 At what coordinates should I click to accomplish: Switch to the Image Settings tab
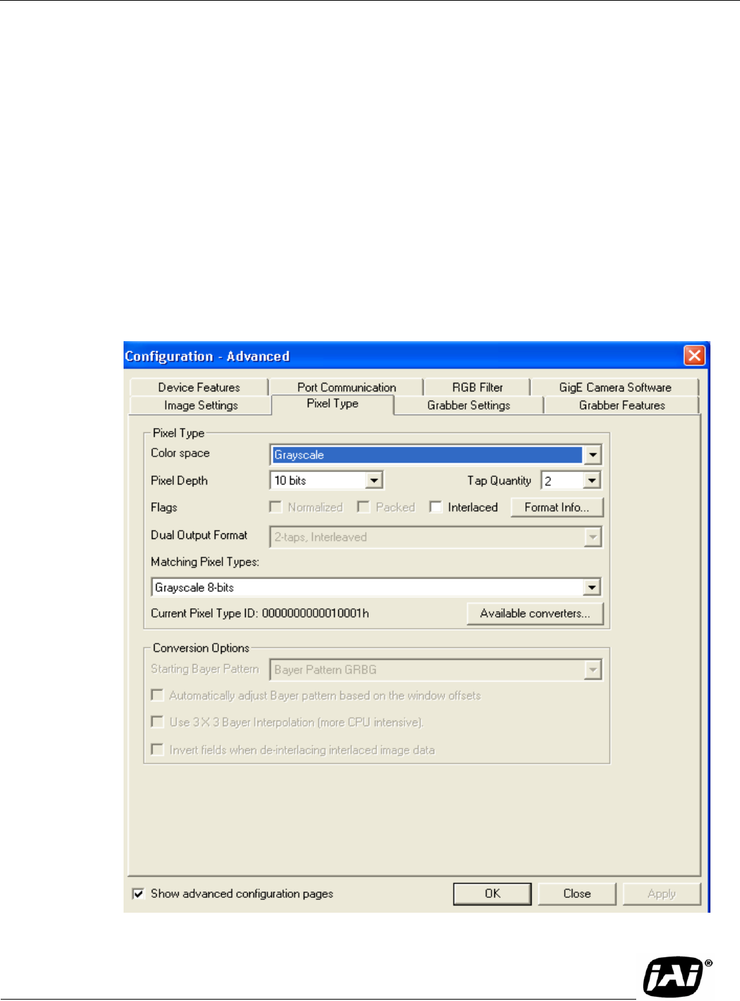pyautogui.click(x=201, y=405)
